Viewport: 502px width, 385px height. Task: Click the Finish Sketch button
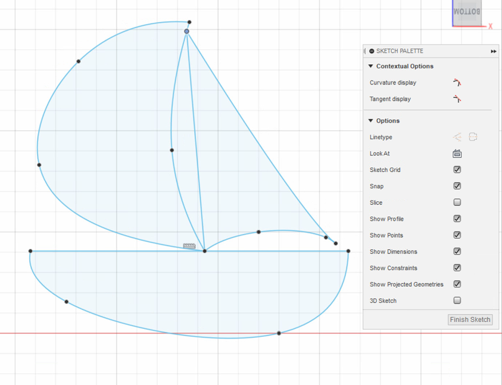point(470,320)
